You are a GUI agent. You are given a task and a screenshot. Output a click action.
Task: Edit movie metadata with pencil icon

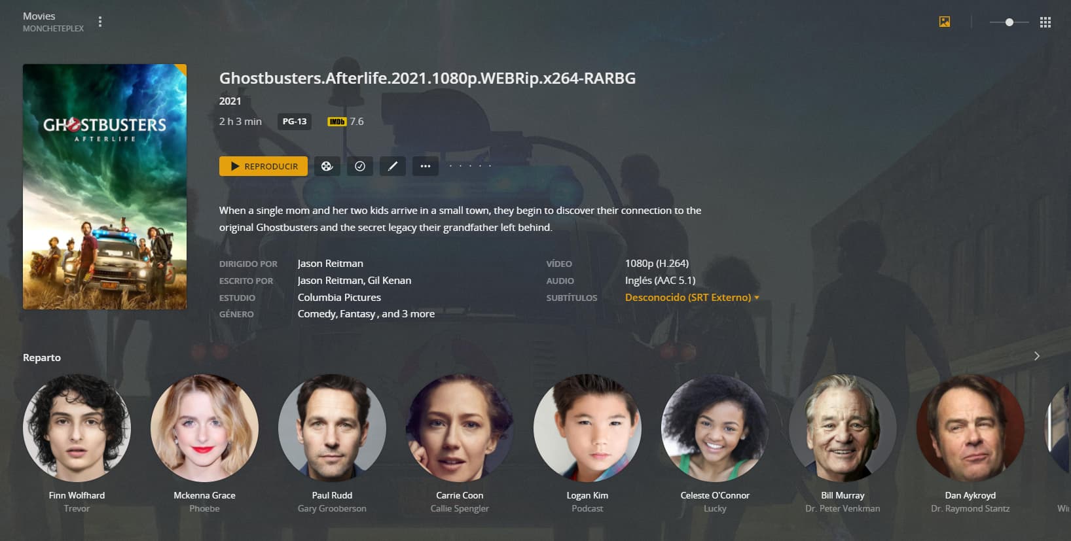click(x=393, y=166)
